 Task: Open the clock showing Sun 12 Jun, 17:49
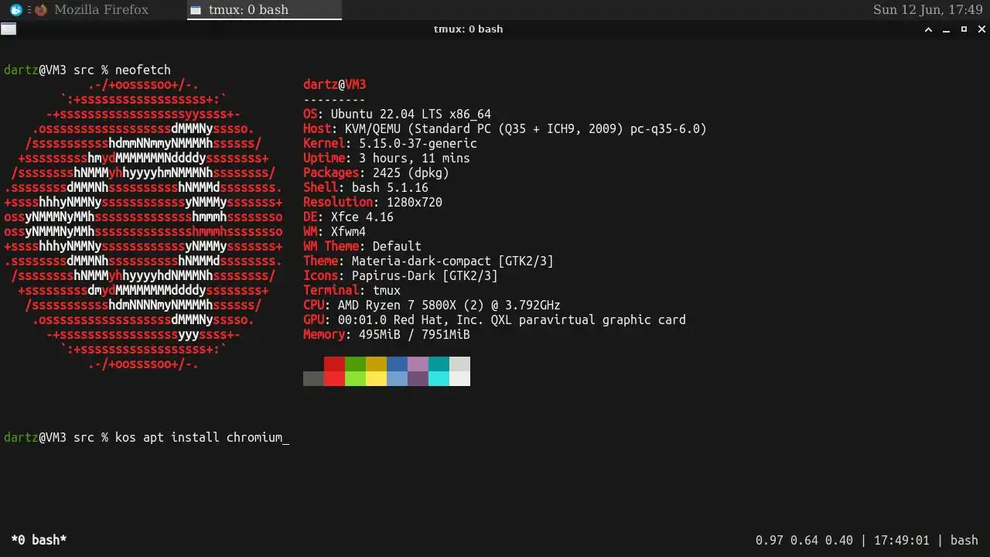pos(927,10)
